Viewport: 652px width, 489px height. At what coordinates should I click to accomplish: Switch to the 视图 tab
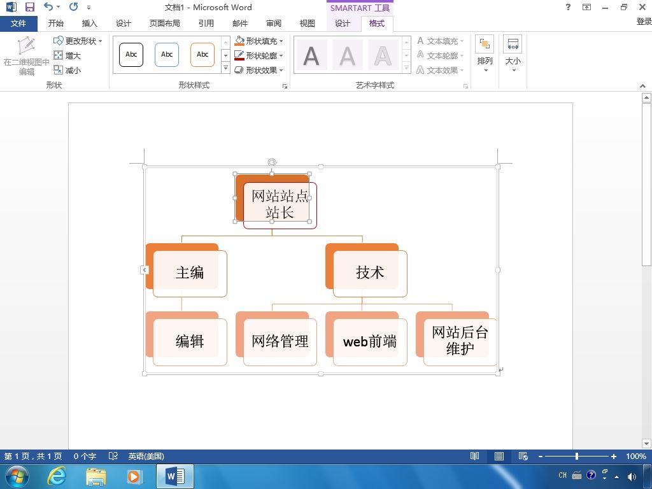point(308,24)
